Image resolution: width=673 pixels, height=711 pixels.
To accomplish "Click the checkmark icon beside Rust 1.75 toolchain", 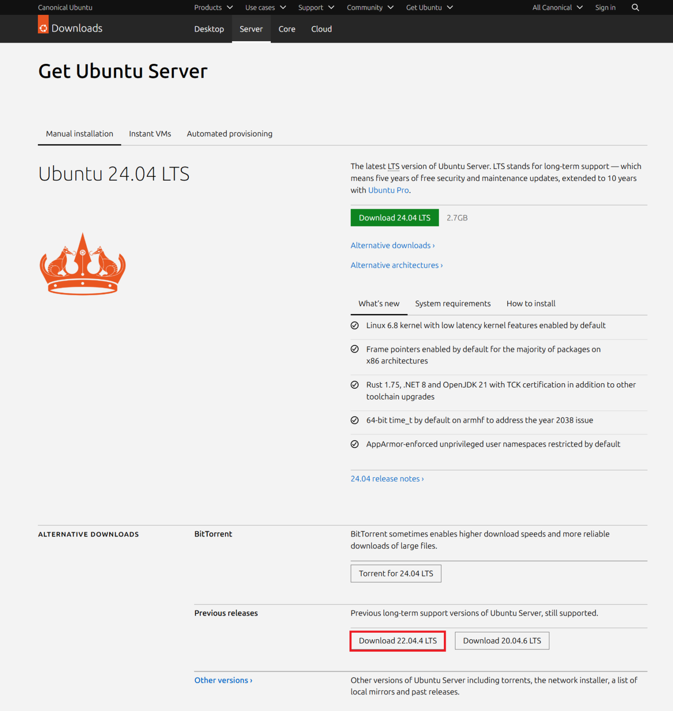I will [355, 384].
